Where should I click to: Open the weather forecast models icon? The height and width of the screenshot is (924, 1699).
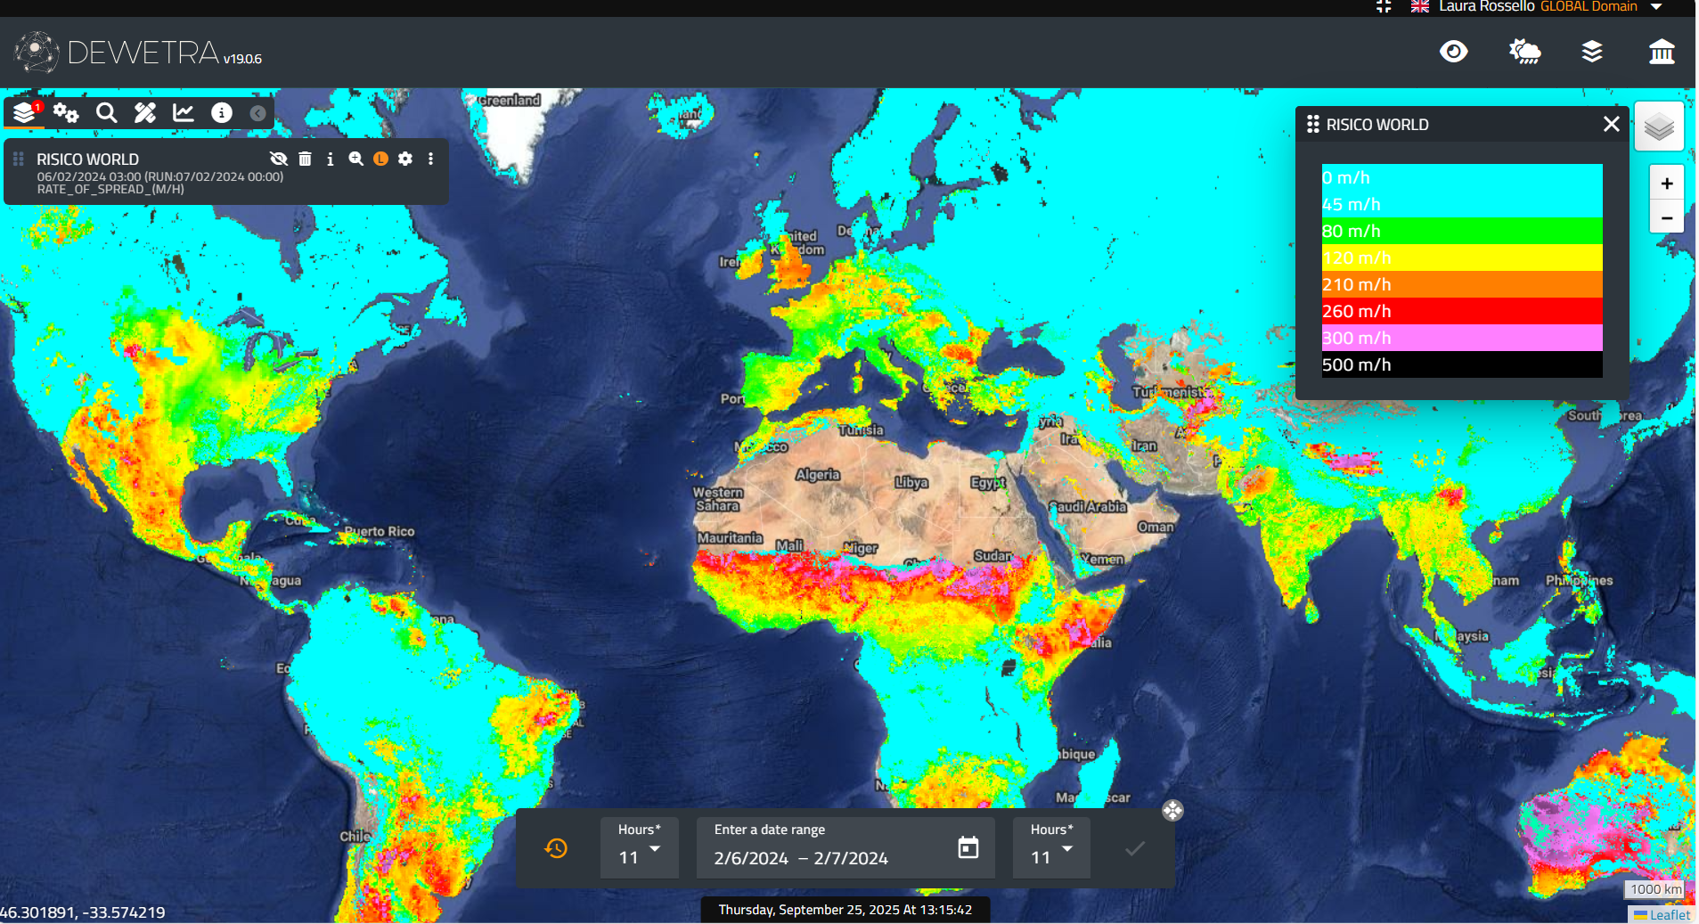pyautogui.click(x=1524, y=52)
